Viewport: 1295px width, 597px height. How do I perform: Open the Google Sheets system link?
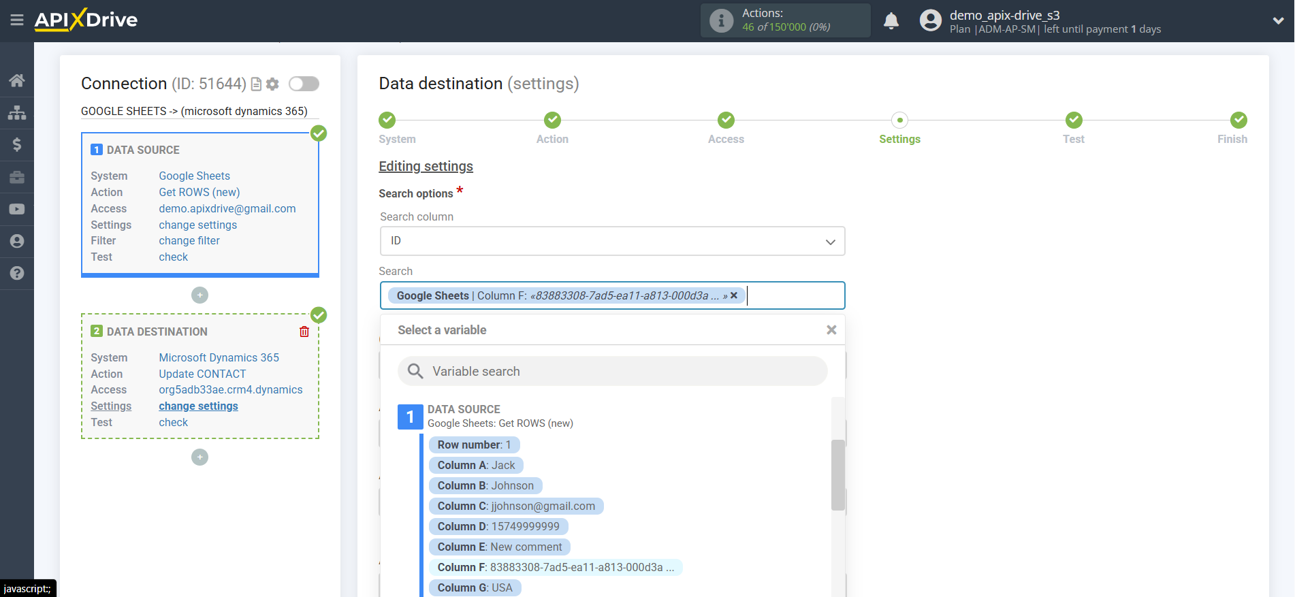(194, 176)
